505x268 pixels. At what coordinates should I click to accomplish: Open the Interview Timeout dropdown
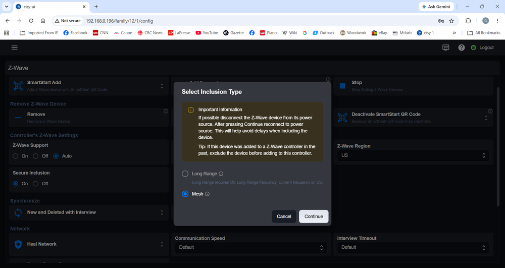[413, 247]
